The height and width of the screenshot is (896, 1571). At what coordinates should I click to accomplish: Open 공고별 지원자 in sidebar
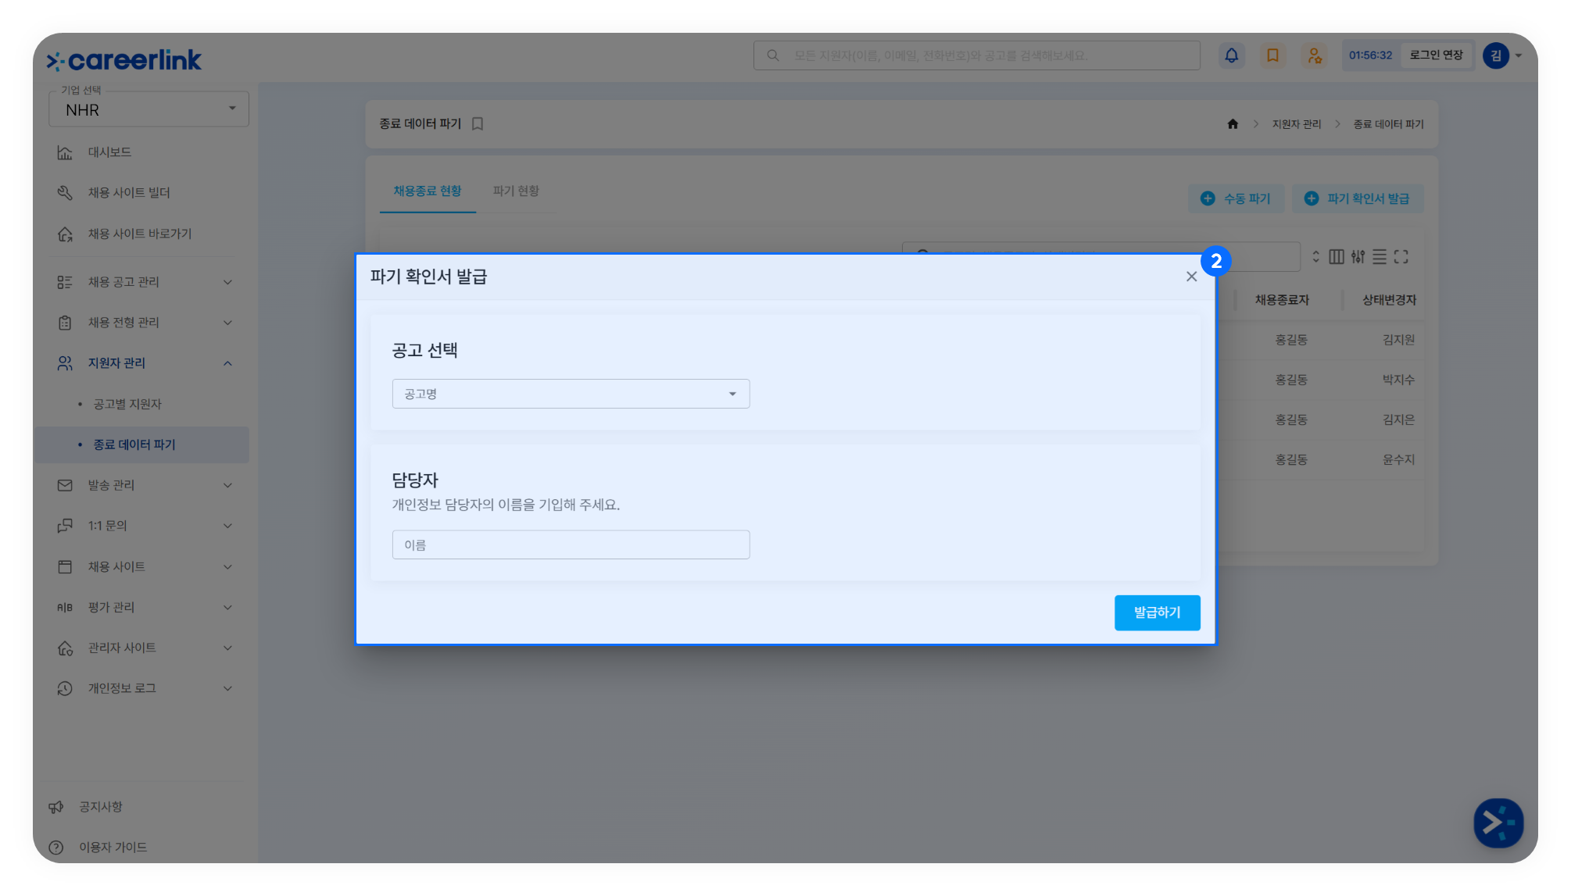pyautogui.click(x=127, y=404)
